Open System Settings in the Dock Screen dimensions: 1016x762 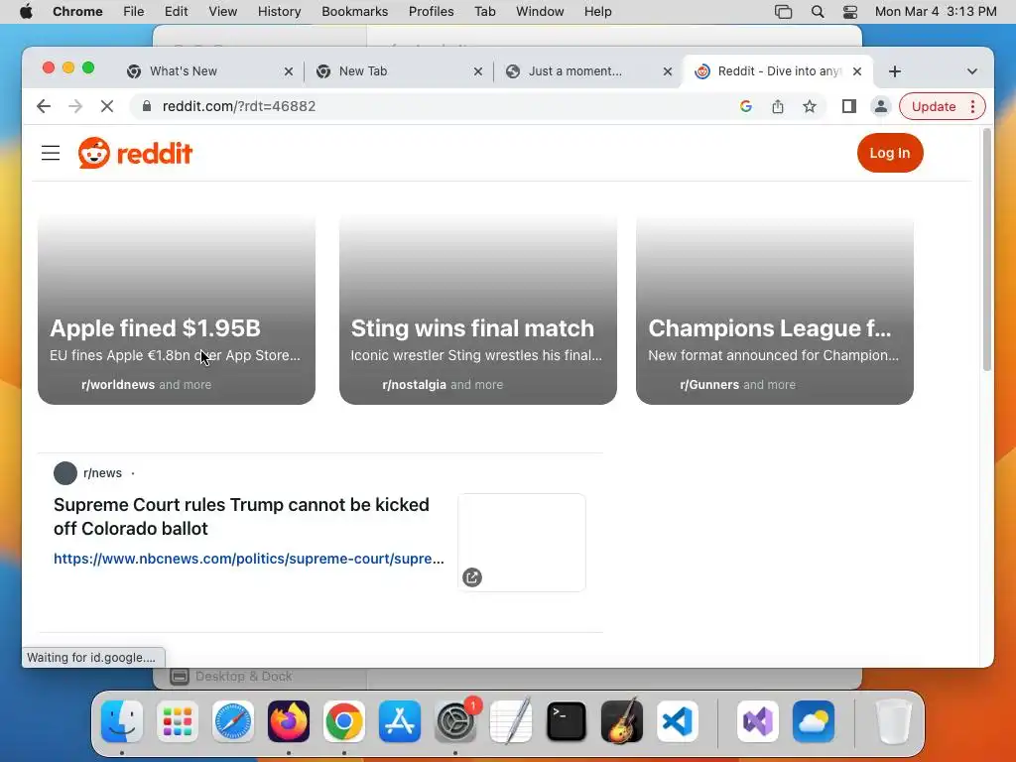pos(455,720)
